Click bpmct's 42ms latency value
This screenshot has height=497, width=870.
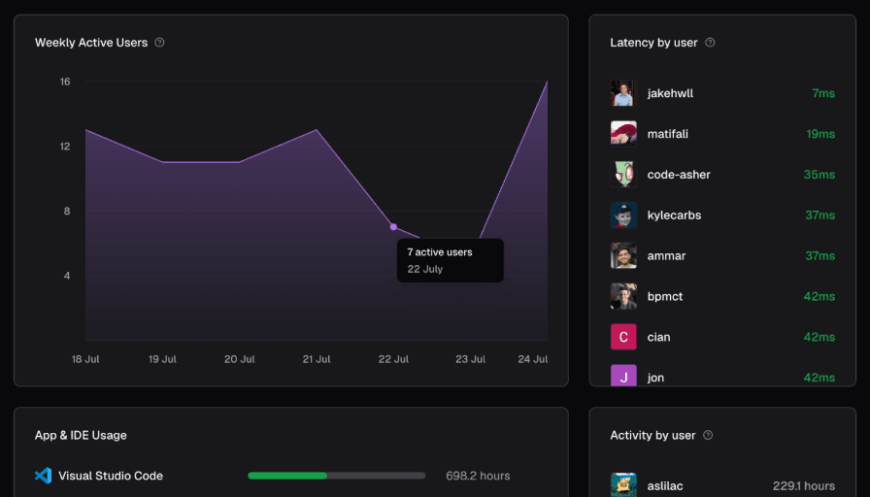tap(819, 296)
